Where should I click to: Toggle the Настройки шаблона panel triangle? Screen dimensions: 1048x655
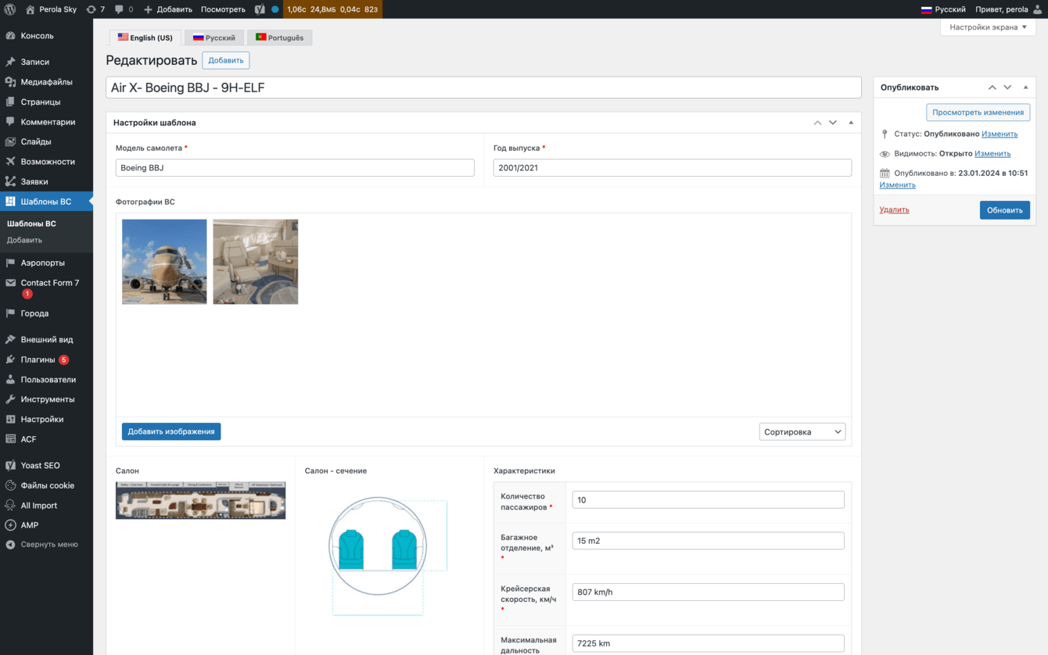pyautogui.click(x=851, y=123)
